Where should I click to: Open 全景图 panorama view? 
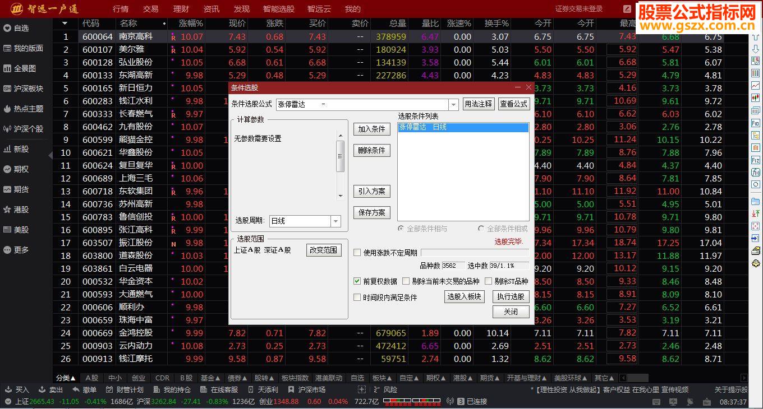tap(20, 68)
